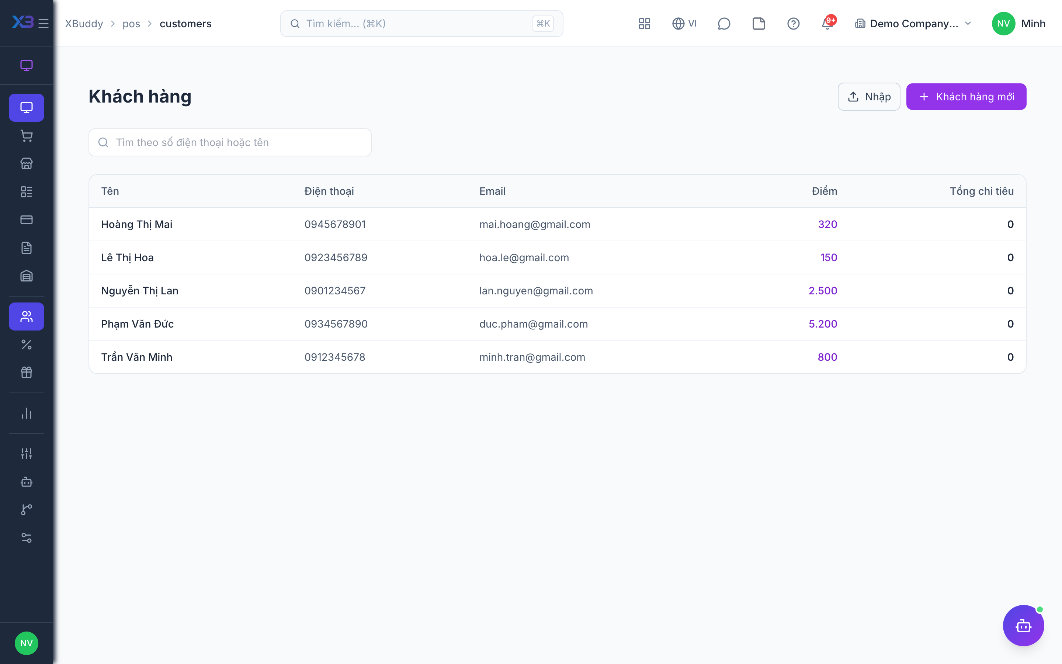The image size is (1062, 664).
Task: Open the gift box sidebar icon
Action: pos(26,373)
